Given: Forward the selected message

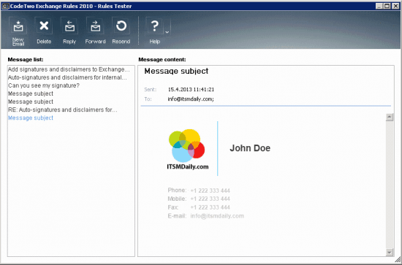Looking at the screenshot, I should click(x=95, y=31).
